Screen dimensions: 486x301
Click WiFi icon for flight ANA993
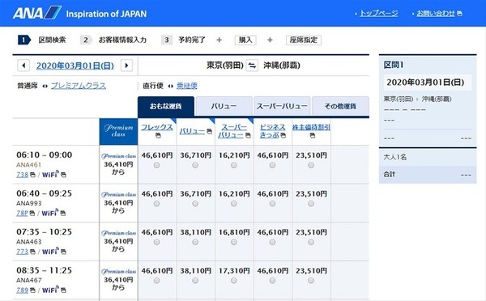point(50,213)
